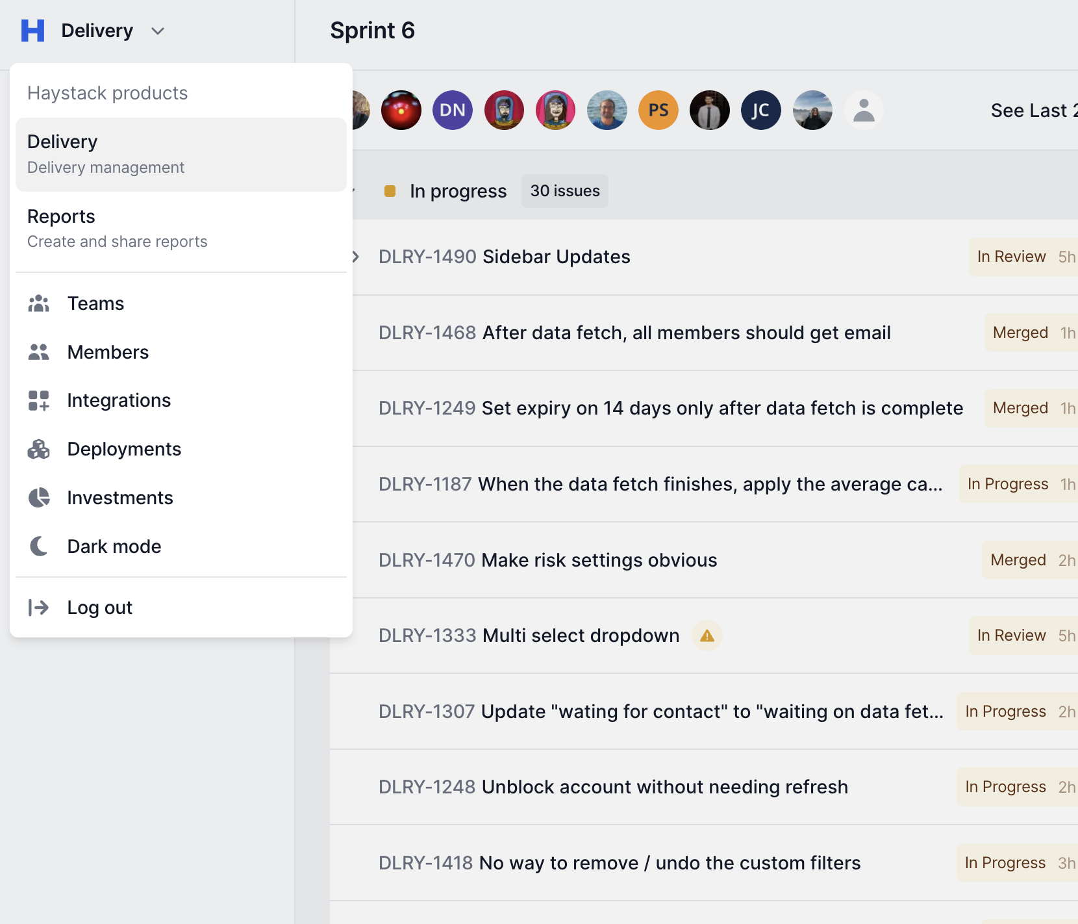Image resolution: width=1078 pixels, height=924 pixels.
Task: Filter by PS member avatar
Action: [658, 110]
